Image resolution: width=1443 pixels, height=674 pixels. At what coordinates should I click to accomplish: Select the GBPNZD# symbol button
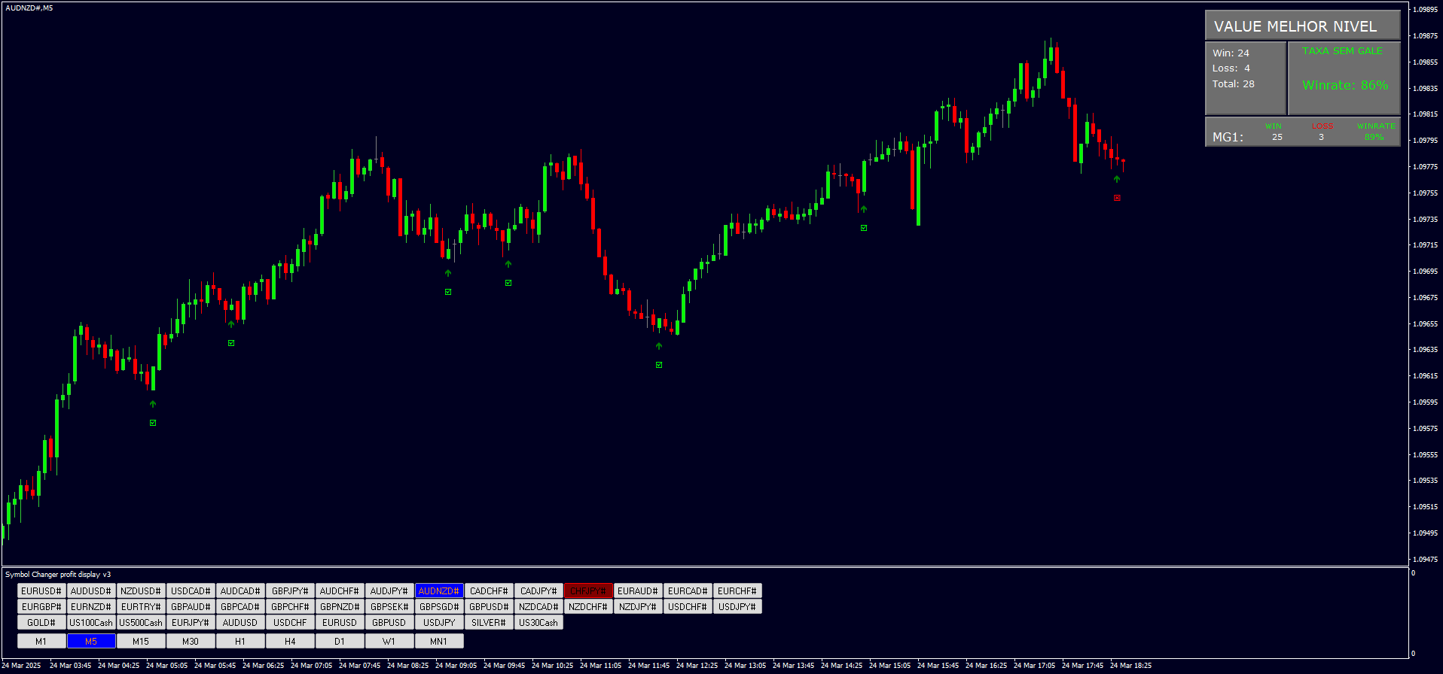(340, 607)
